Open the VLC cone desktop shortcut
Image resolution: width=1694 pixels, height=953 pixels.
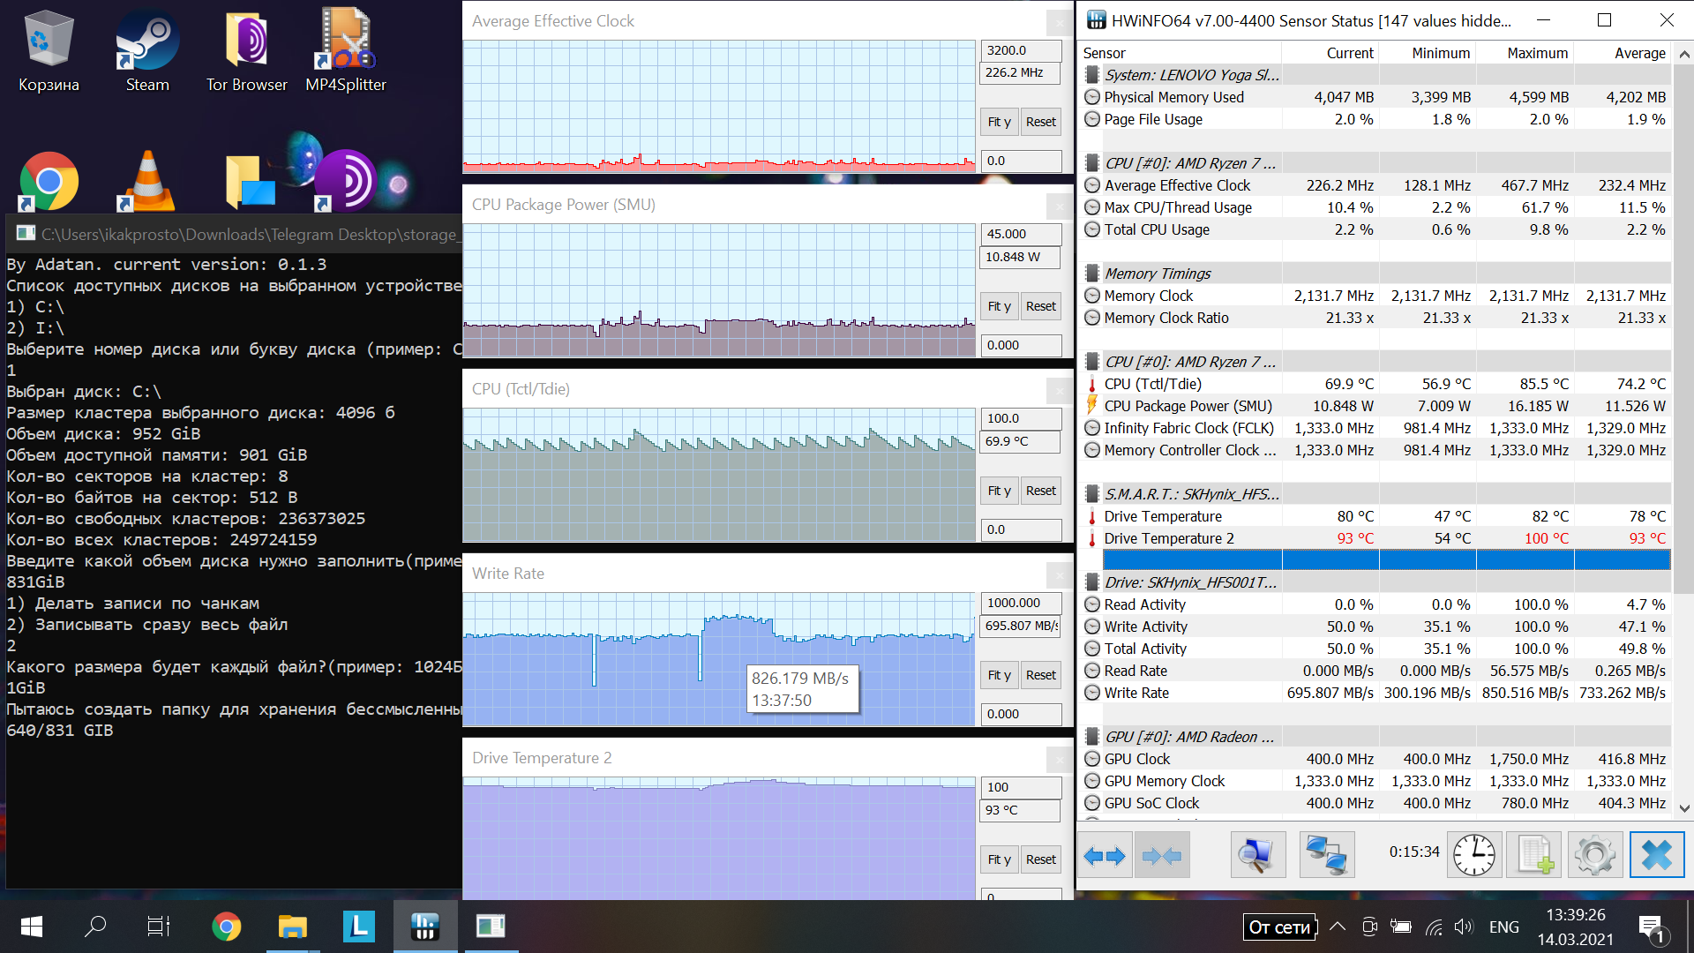(x=147, y=181)
